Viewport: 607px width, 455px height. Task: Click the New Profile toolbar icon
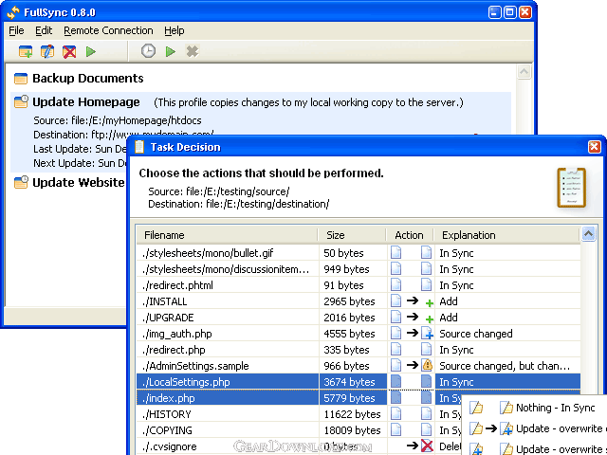click(x=26, y=51)
